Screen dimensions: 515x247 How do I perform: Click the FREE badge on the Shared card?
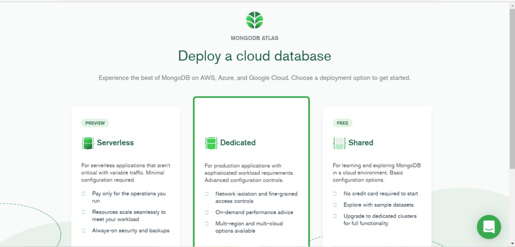(342, 123)
